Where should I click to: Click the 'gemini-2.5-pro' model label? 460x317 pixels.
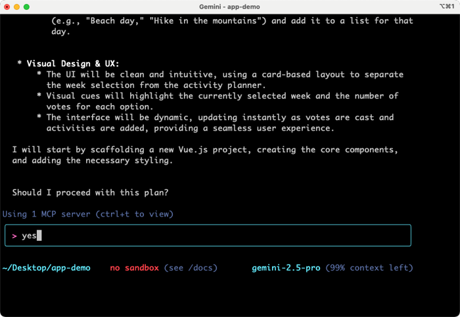point(286,268)
